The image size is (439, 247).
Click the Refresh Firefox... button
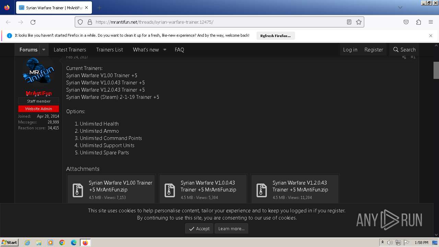pos(275,36)
